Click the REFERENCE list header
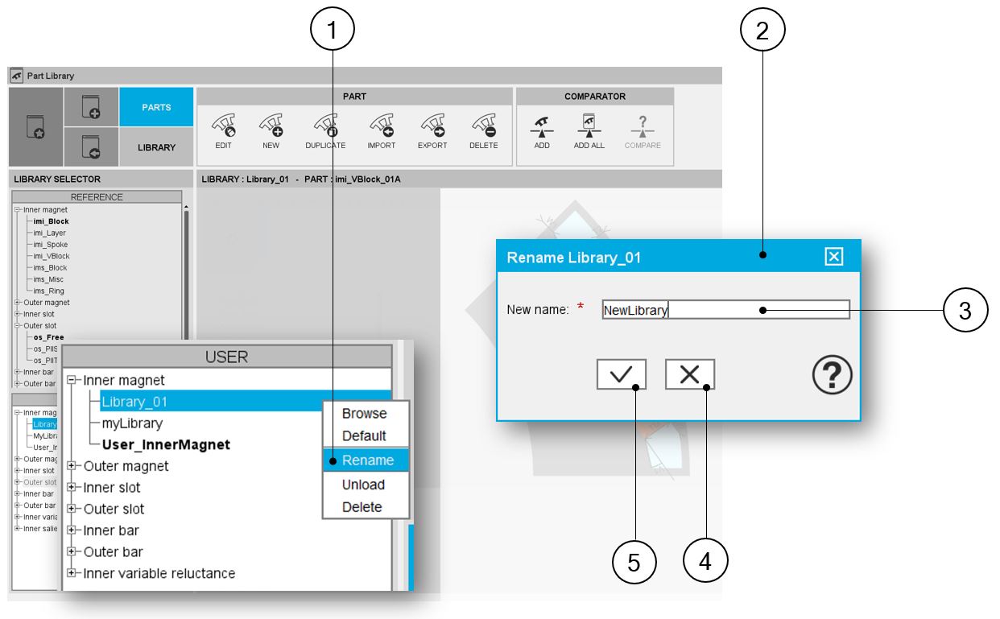 97,197
